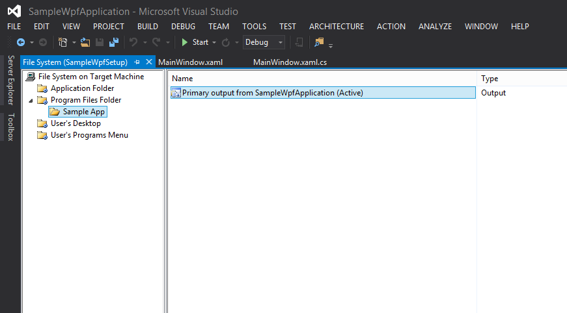Close the File System (SampleWpfSetup) tab
The width and height of the screenshot is (567, 313).
pos(148,62)
